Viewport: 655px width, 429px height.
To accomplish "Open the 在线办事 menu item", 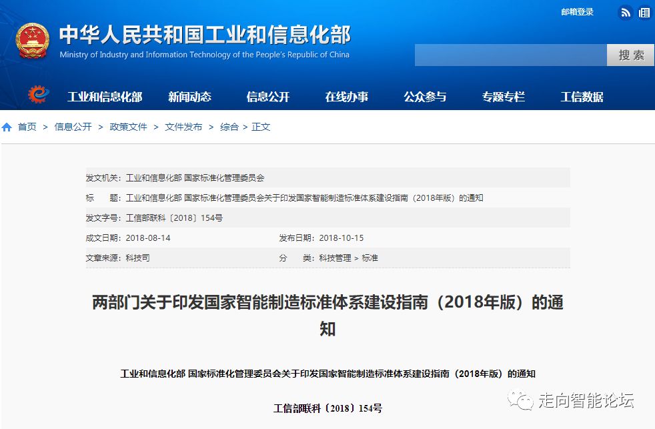I will (347, 97).
